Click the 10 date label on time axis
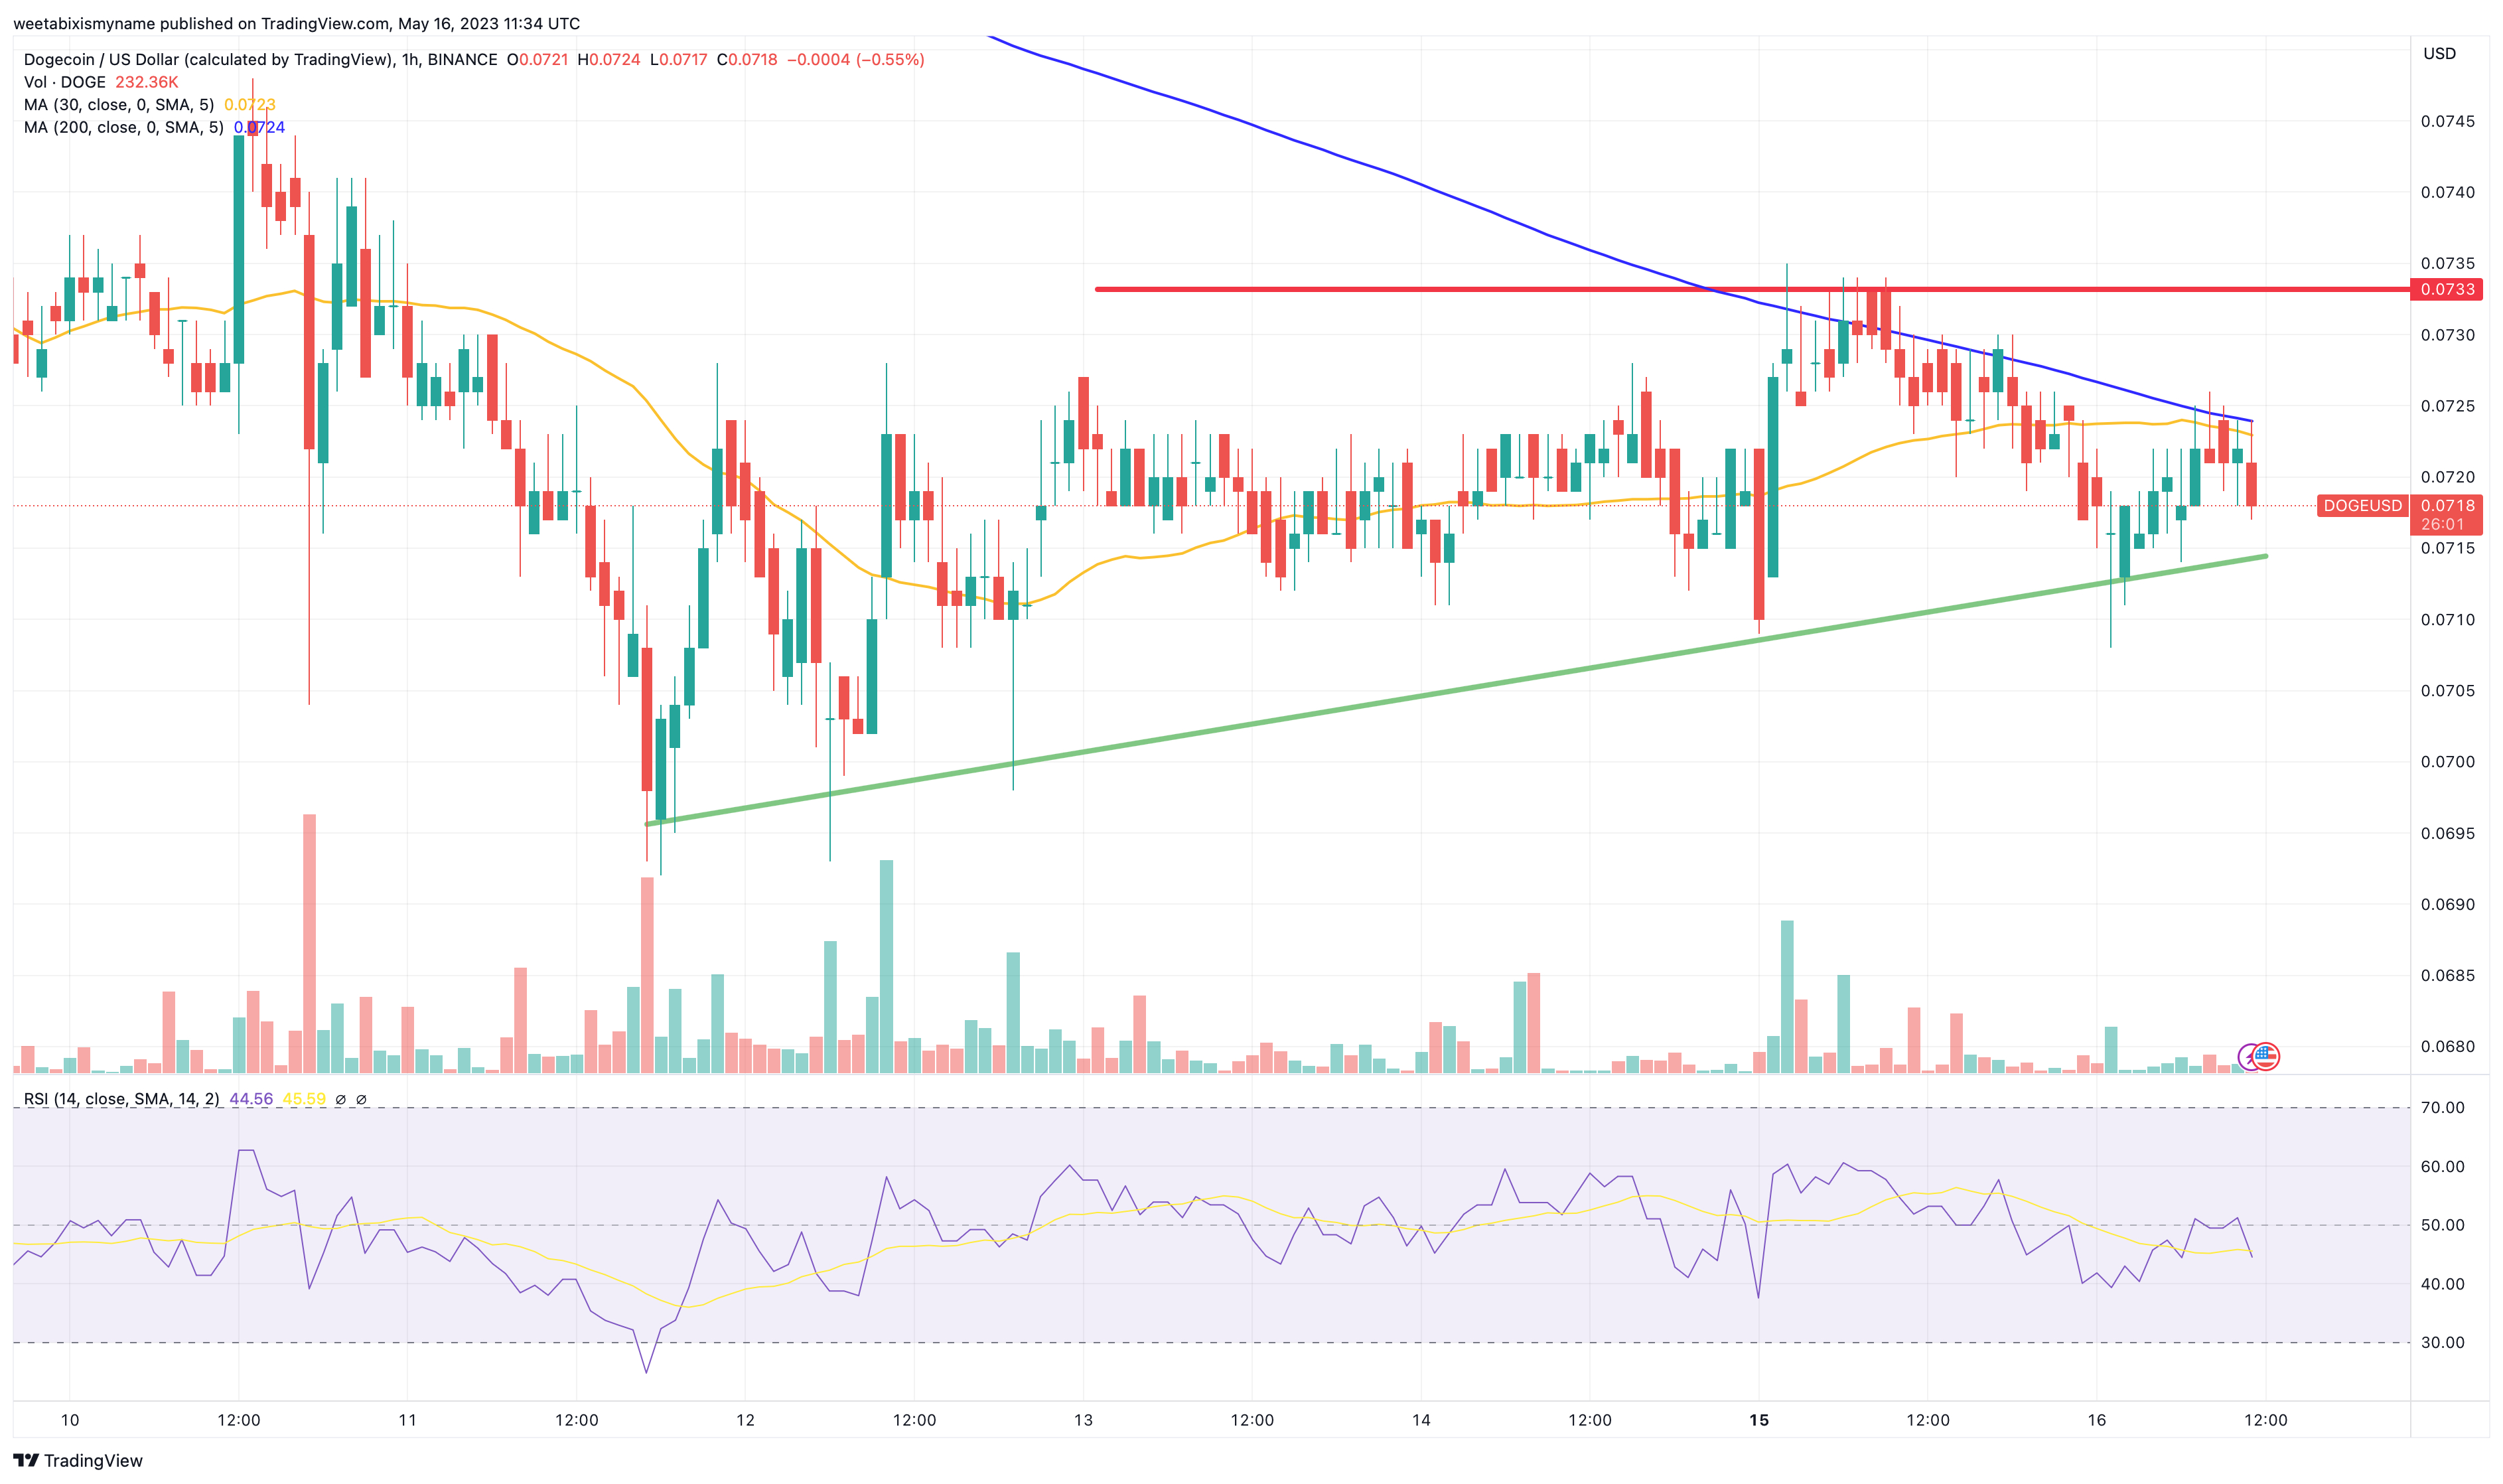The image size is (2503, 1484). pos(70,1420)
